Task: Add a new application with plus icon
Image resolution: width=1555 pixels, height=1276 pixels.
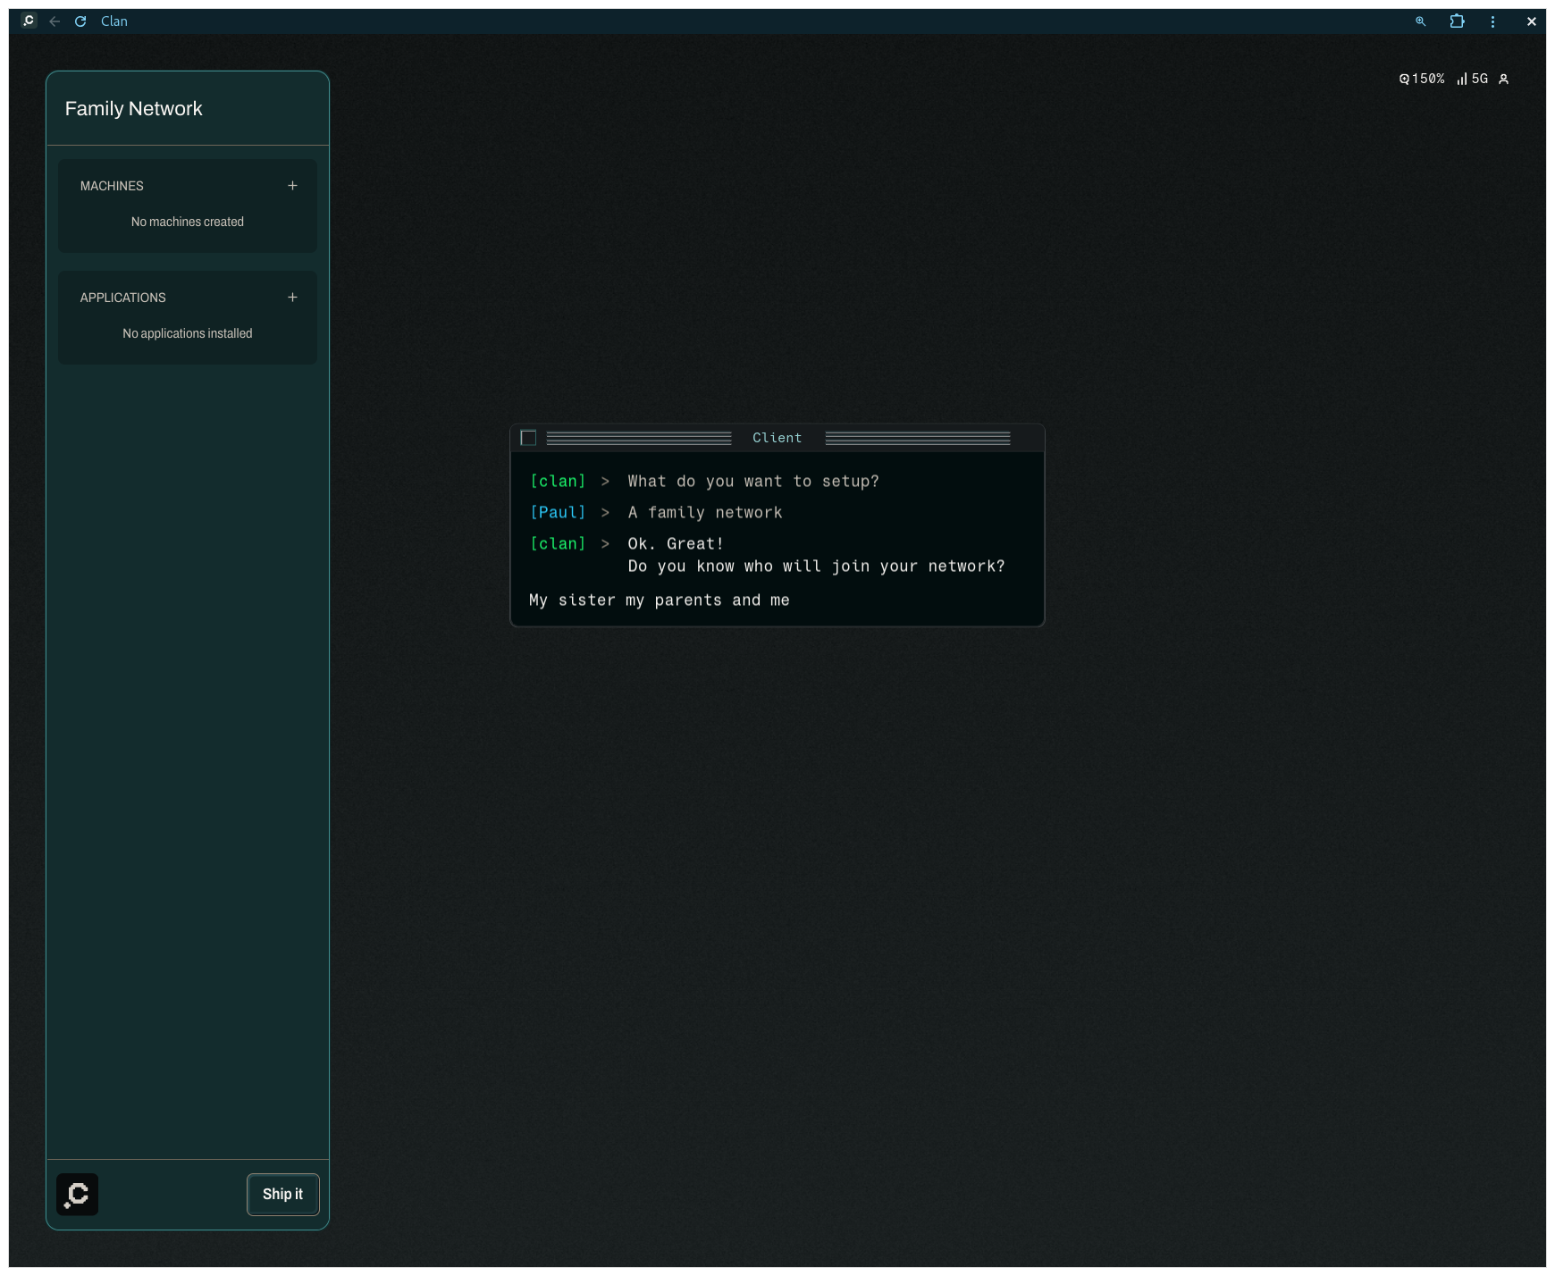Action: click(292, 298)
